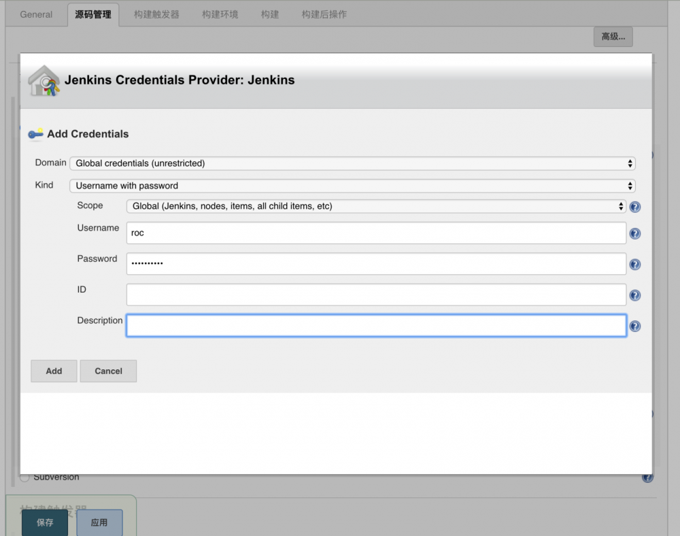The width and height of the screenshot is (680, 536).
Task: Select the Subversion radio button
Action: (x=24, y=477)
